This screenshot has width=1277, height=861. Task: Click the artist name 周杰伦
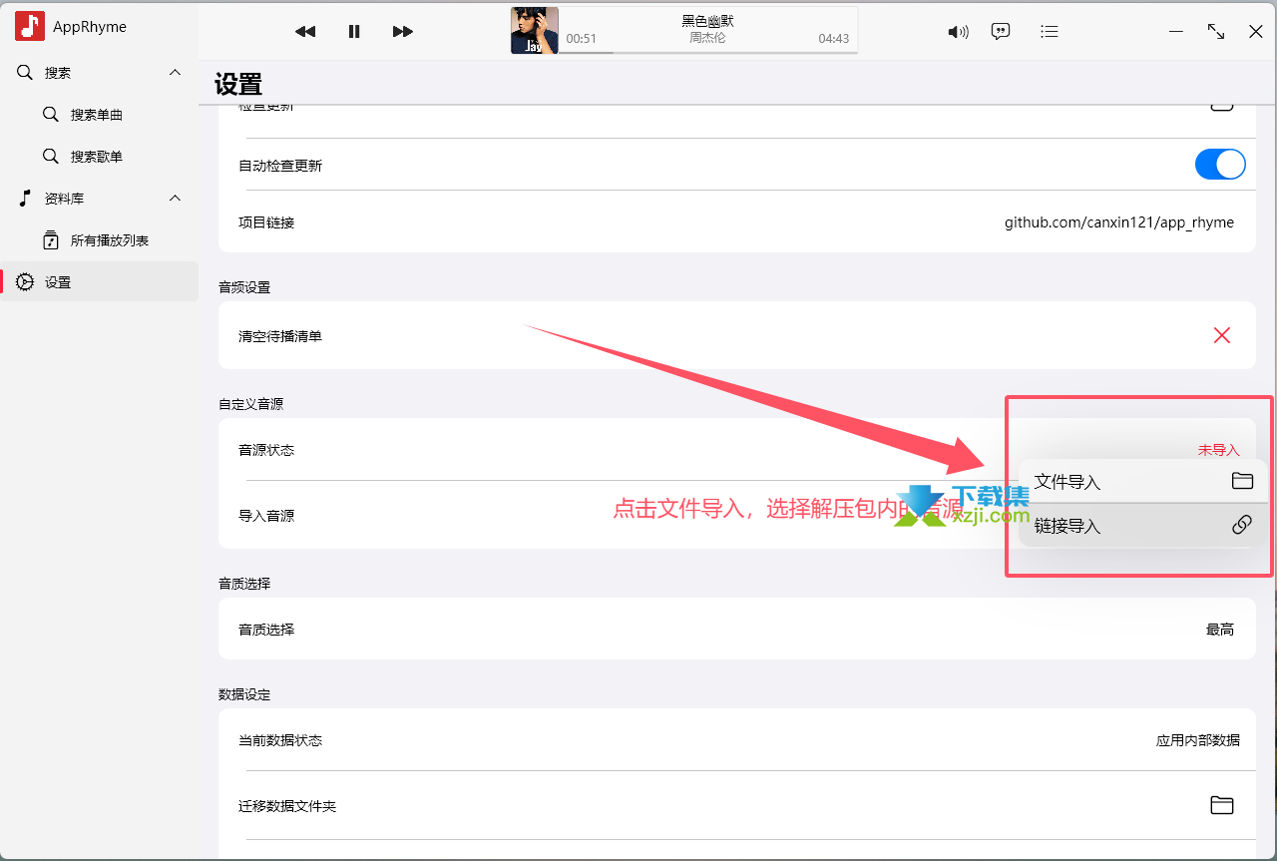coord(707,38)
